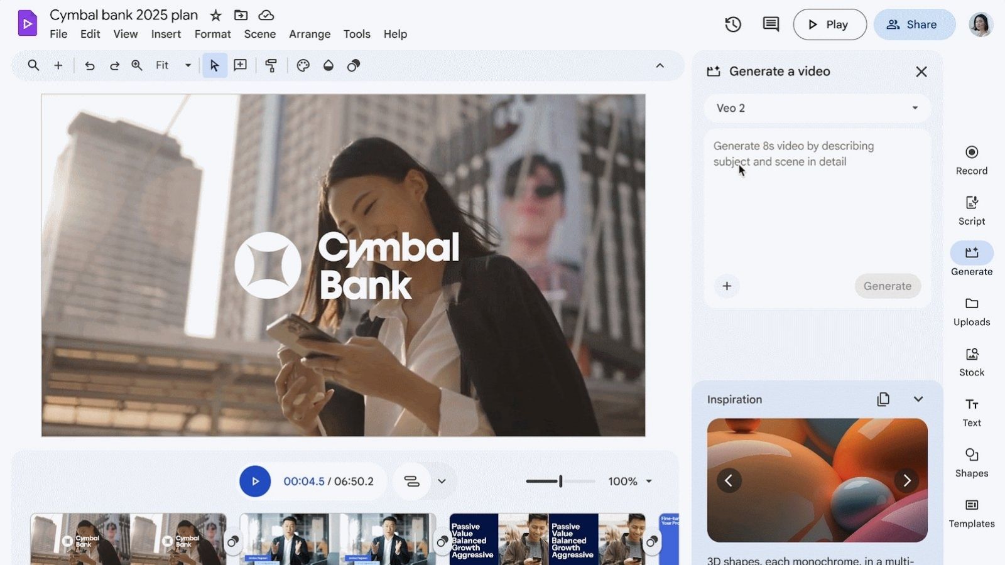Image resolution: width=1005 pixels, height=565 pixels.
Task: Click the paint format roller icon
Action: click(271, 65)
